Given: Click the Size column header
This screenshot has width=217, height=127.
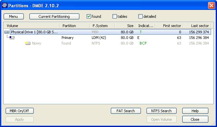Looking at the screenshot, I should 125,26.
